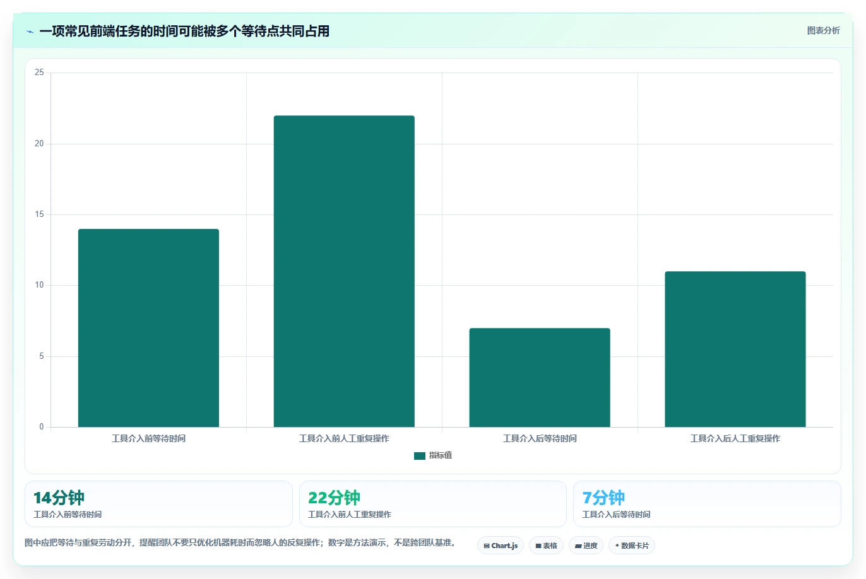Click the y-axis value 15

[x=39, y=214]
